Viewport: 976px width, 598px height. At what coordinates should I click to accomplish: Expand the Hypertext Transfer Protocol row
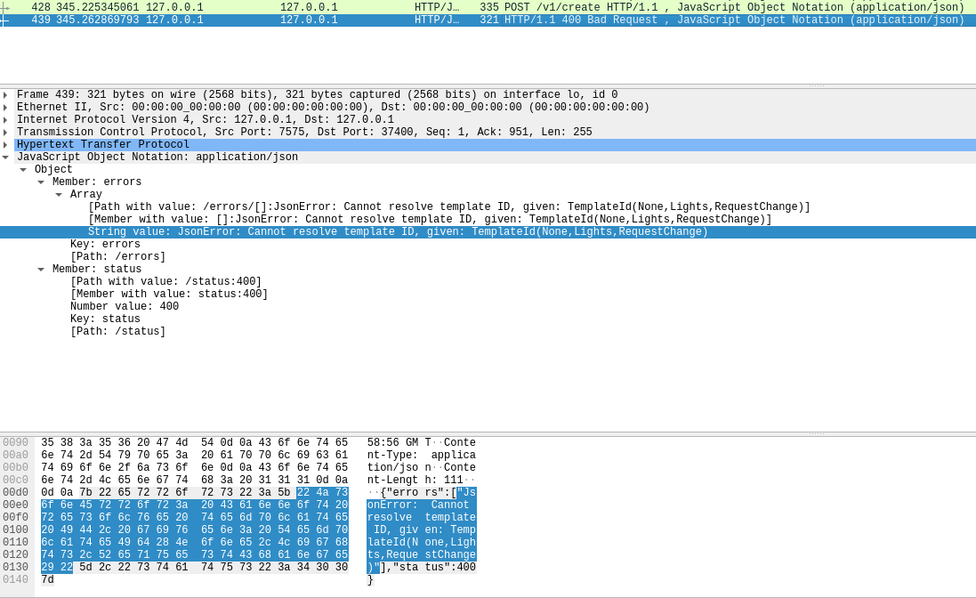(x=5, y=145)
